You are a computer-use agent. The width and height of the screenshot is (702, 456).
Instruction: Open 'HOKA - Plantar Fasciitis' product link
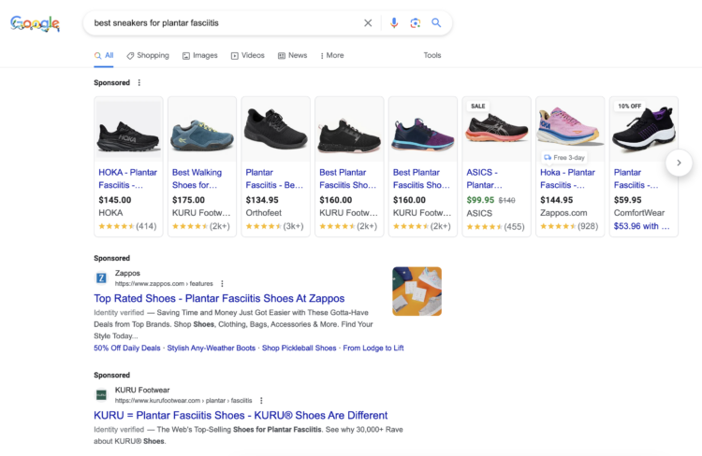point(127,178)
